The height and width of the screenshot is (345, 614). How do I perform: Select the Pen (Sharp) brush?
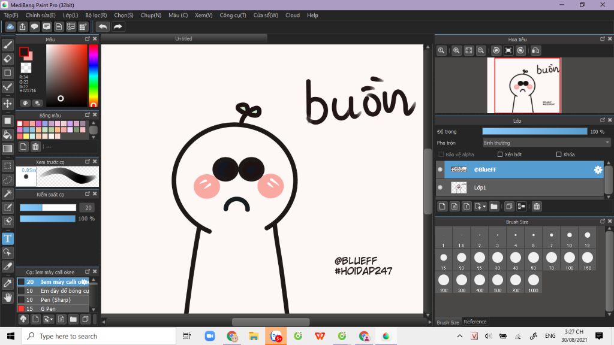[x=53, y=299]
